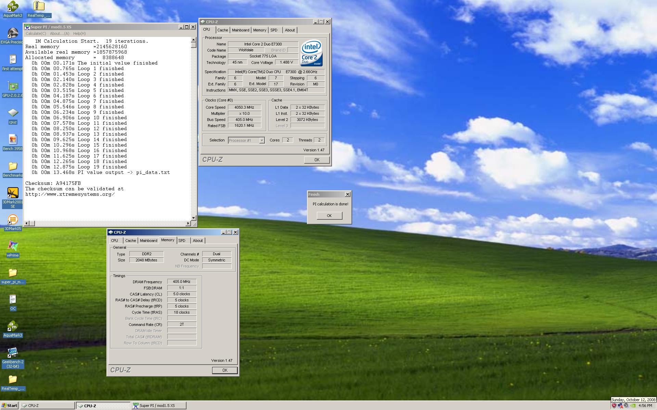
Task: Click OK in the CPU-Z memory window
Action: point(225,370)
